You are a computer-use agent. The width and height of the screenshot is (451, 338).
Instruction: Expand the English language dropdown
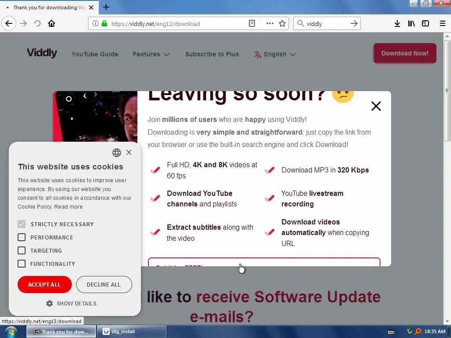pyautogui.click(x=275, y=54)
